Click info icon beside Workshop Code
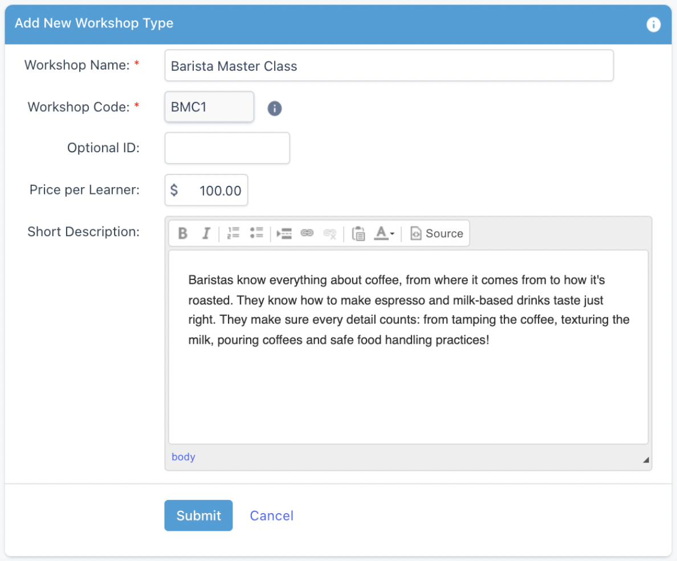677x561 pixels. pyautogui.click(x=275, y=108)
